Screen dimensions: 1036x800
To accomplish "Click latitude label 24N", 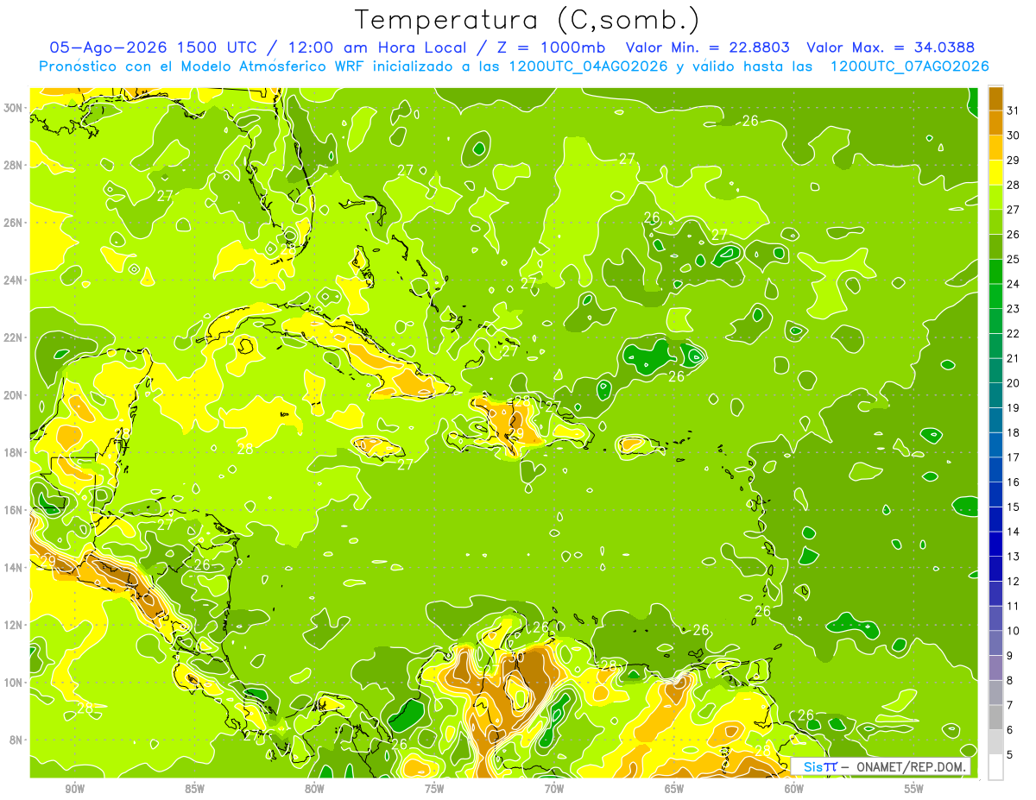I will 14,280.
